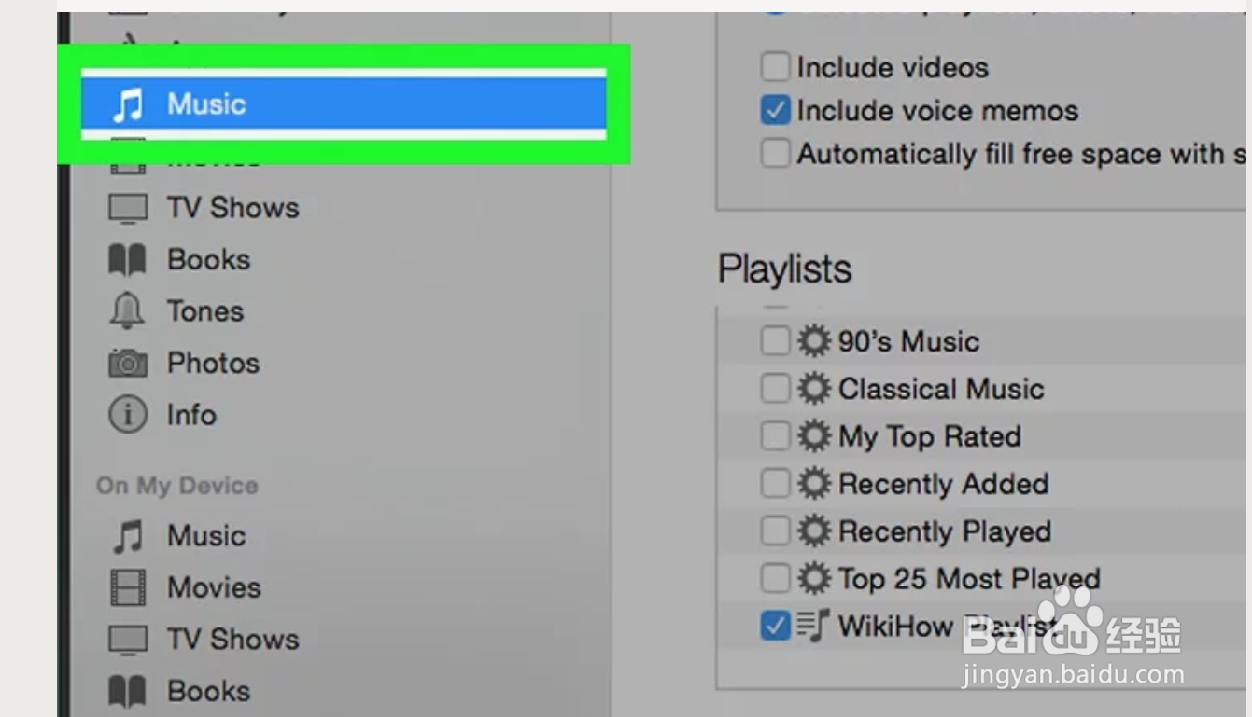Click the On My Device section header

pyautogui.click(x=177, y=486)
